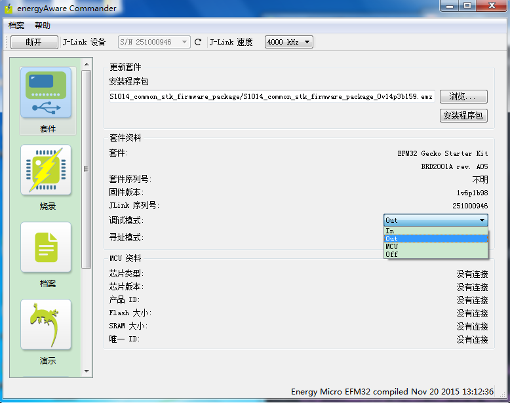
Task: Select Off from debug mode list
Action: 436,254
